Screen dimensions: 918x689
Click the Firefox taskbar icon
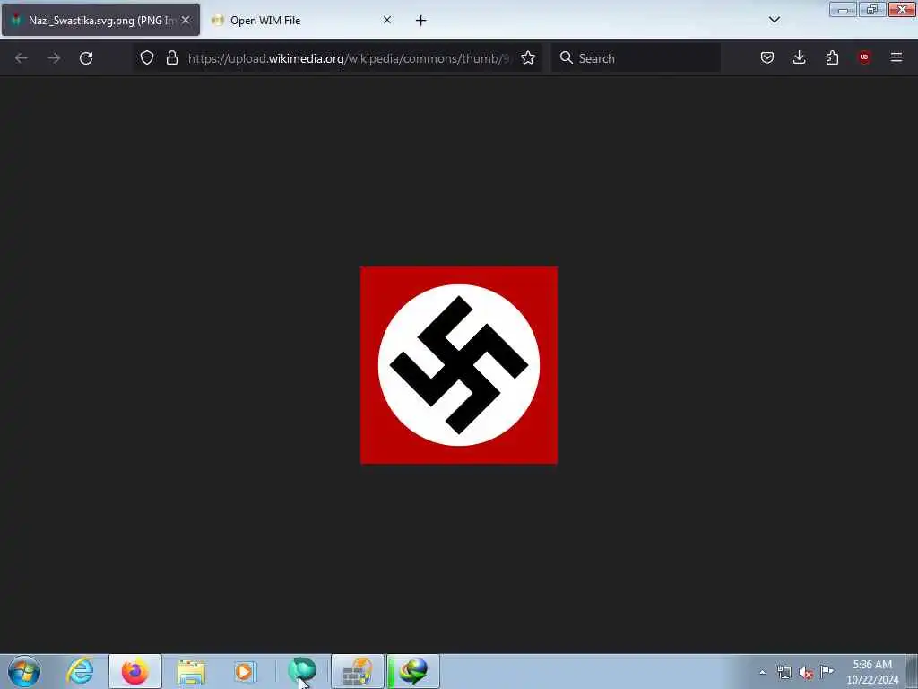pyautogui.click(x=135, y=671)
